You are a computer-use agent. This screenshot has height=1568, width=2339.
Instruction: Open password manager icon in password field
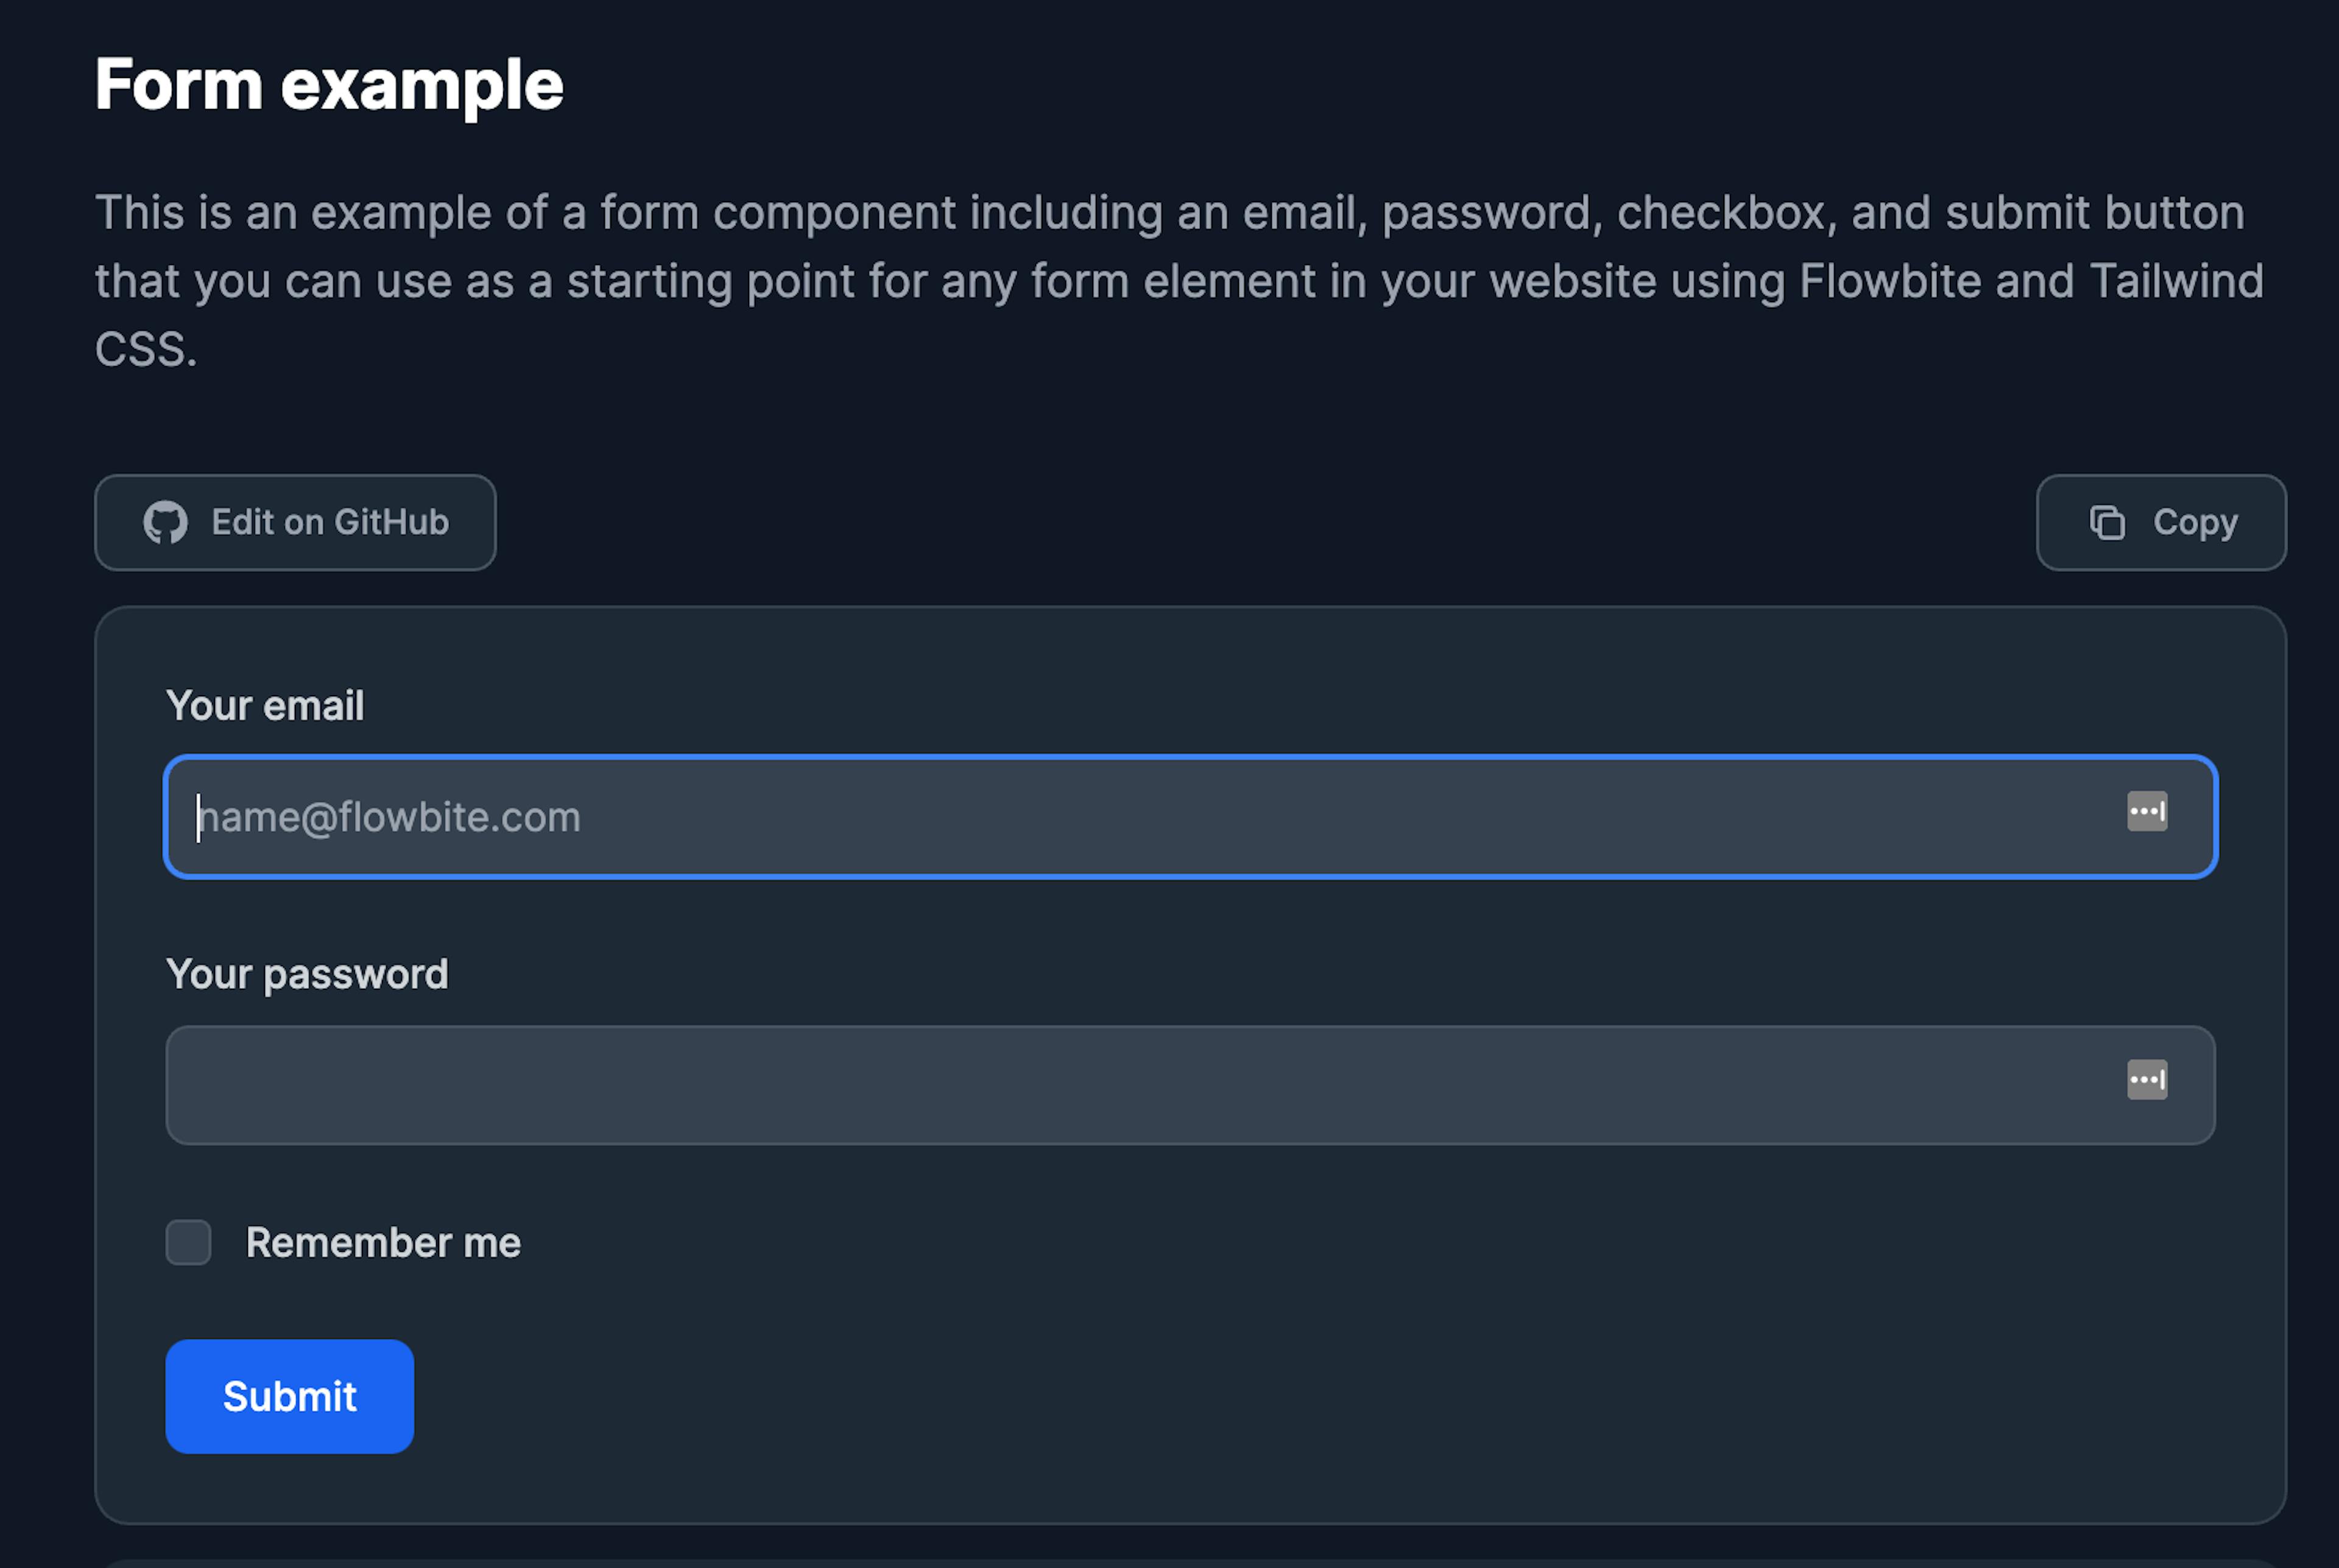(x=2146, y=1079)
